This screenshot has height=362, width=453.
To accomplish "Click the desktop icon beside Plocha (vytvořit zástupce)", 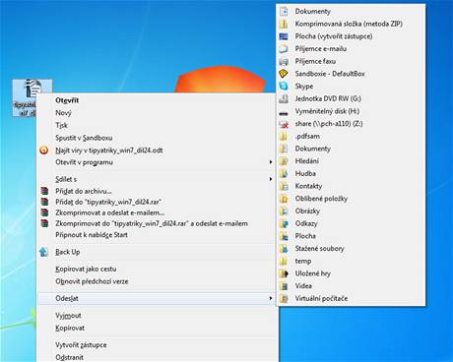I will (284, 36).
